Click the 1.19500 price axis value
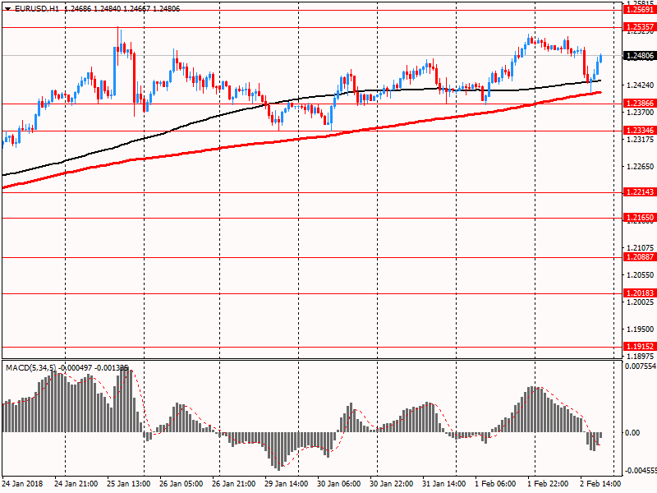This screenshot has height=493, width=657. coord(640,329)
